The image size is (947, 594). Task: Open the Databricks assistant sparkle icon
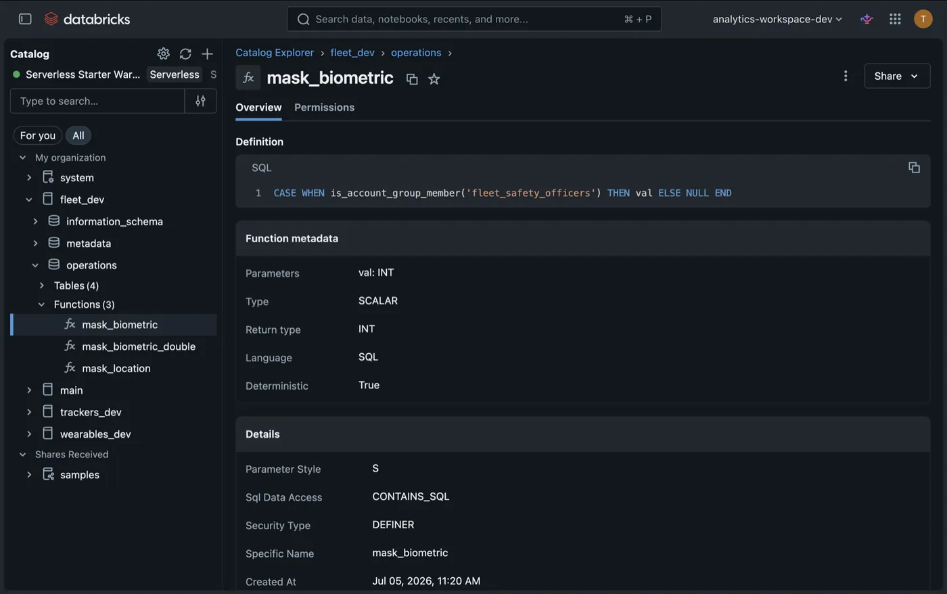(867, 19)
